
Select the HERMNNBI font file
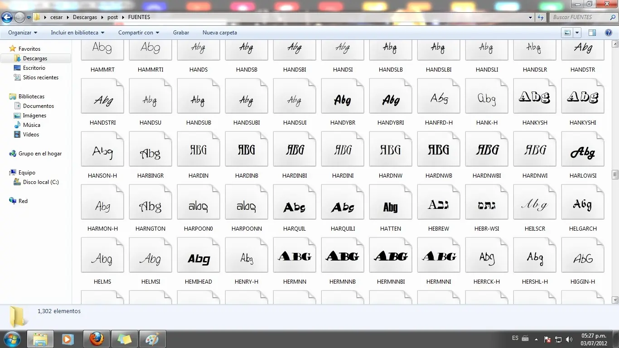(x=391, y=256)
